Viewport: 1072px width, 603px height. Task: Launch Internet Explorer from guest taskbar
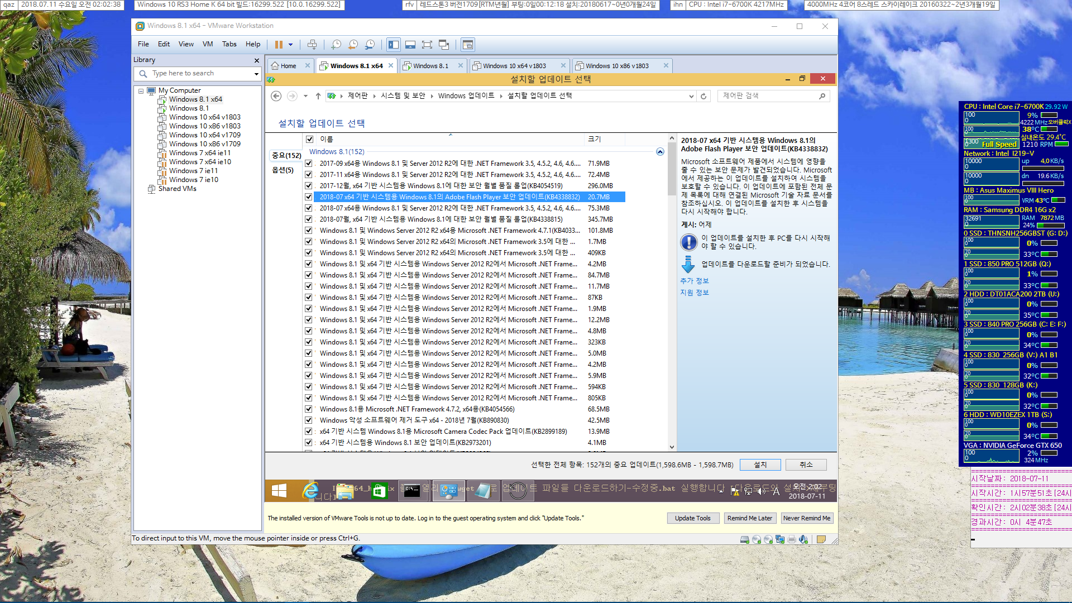point(310,491)
